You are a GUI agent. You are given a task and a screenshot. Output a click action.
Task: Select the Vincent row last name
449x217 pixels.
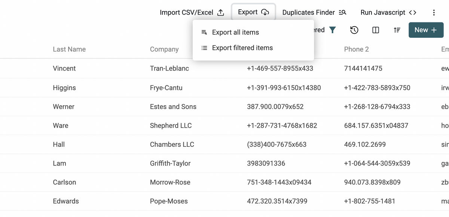pyautogui.click(x=64, y=68)
